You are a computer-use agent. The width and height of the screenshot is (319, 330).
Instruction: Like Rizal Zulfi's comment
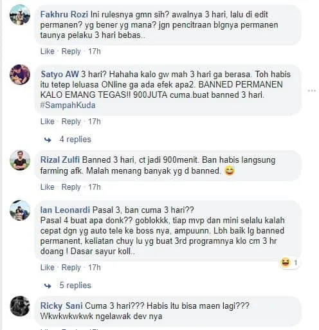47,187
